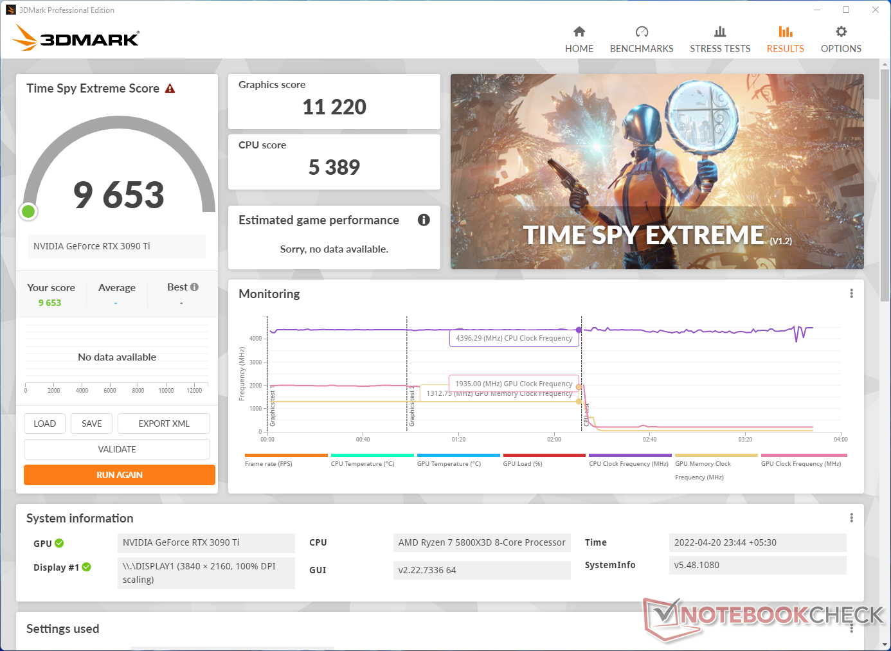The width and height of the screenshot is (891, 651).
Task: Open the Home tab icon
Action: point(579,31)
